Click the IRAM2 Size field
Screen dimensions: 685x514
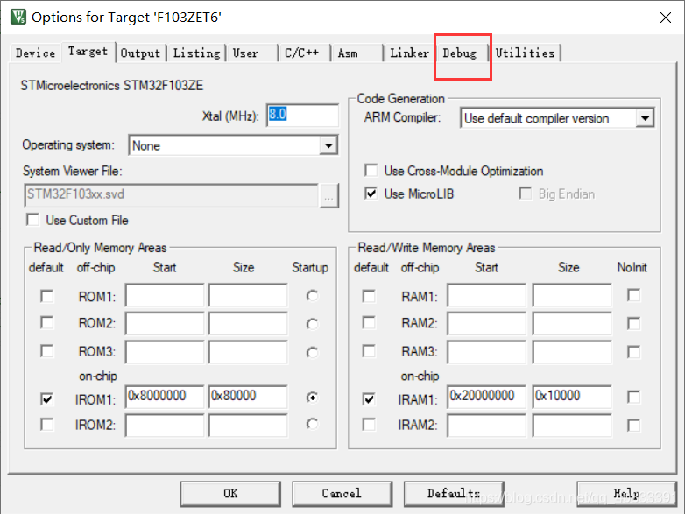tap(572, 426)
